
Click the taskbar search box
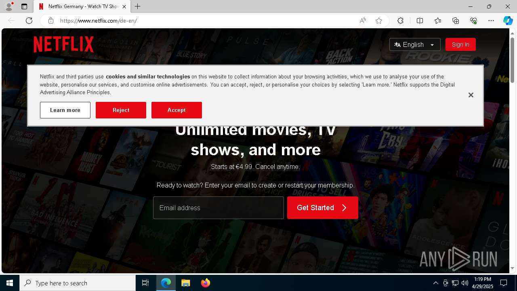click(78, 283)
